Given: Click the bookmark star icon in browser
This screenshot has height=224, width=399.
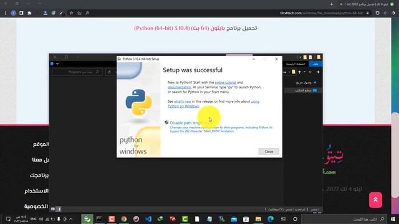Looking at the screenshot, I should point(71,13).
